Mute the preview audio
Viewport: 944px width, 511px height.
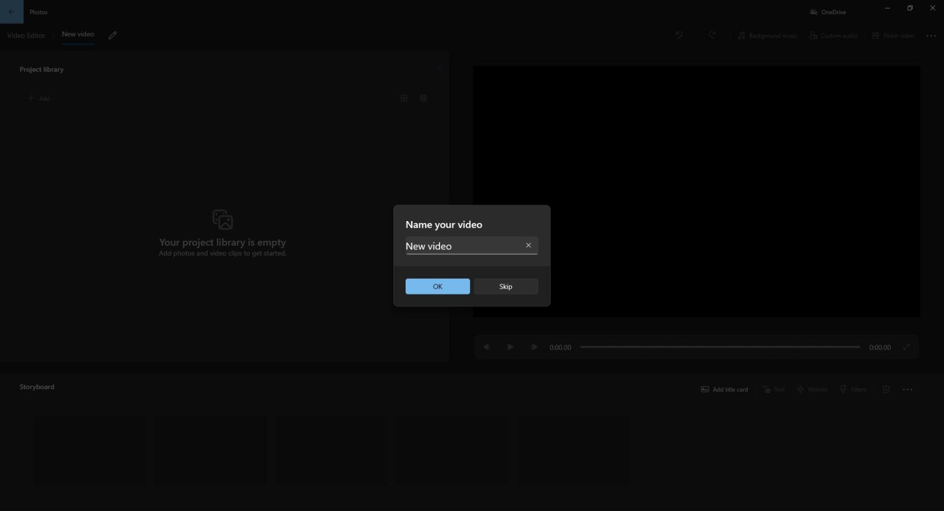[x=486, y=346]
